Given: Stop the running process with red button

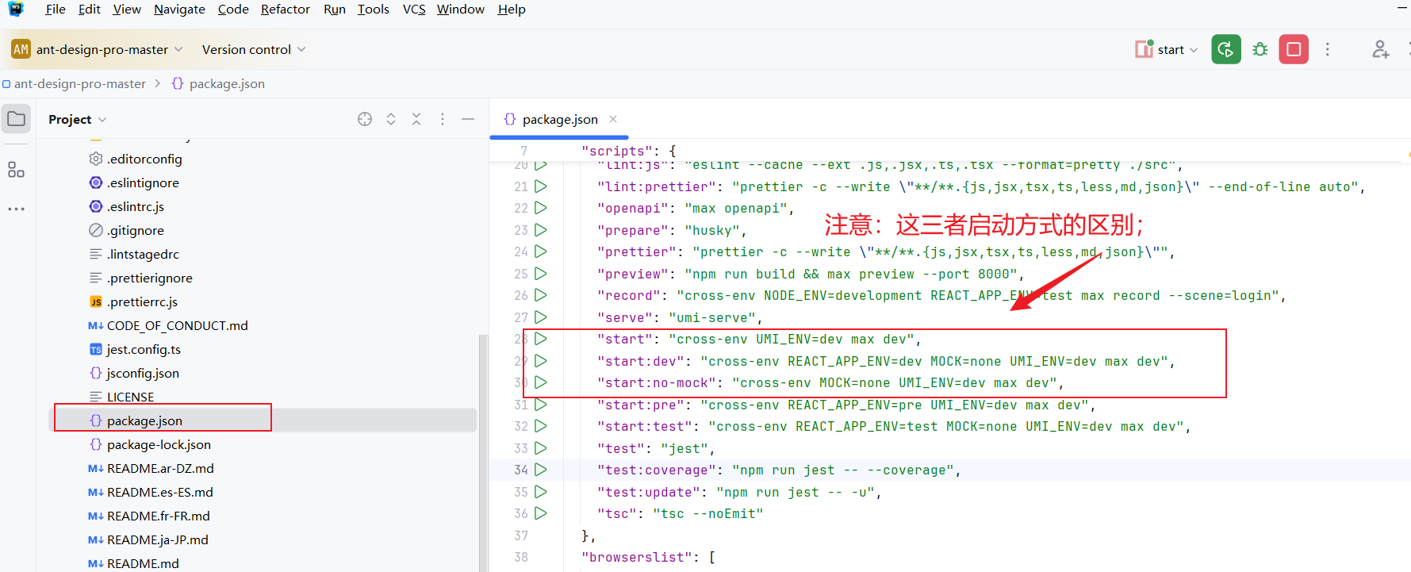Looking at the screenshot, I should pos(1293,49).
